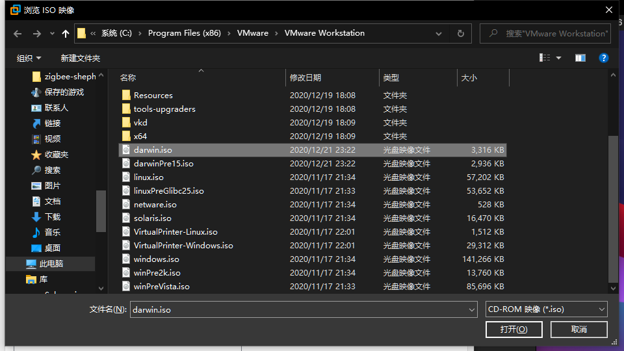624x351 pixels.
Task: Open recent locations dropdown arrow
Action: 52,34
